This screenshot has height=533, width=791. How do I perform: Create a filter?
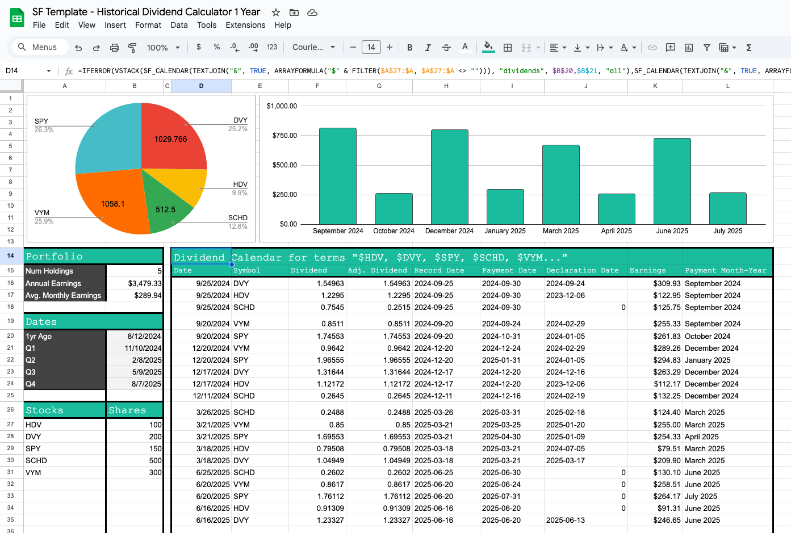coord(706,47)
